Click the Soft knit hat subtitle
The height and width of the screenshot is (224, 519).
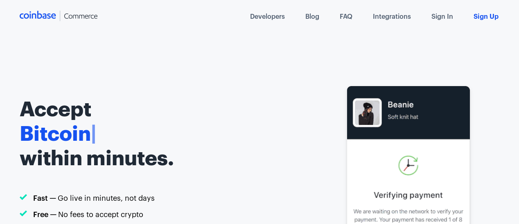pos(403,117)
